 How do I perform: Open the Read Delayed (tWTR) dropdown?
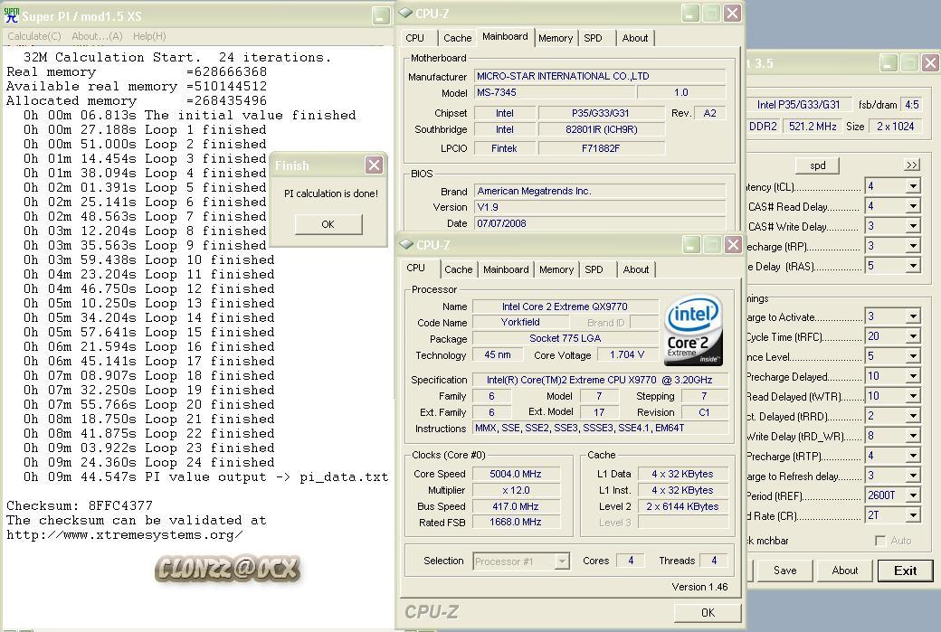click(913, 396)
